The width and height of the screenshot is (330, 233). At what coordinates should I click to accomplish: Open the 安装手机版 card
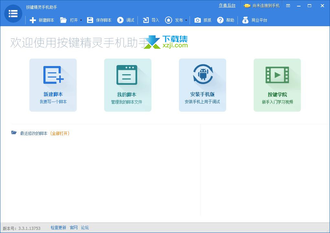203,85
